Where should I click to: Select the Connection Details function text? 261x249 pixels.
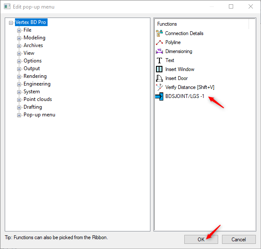click(184, 33)
